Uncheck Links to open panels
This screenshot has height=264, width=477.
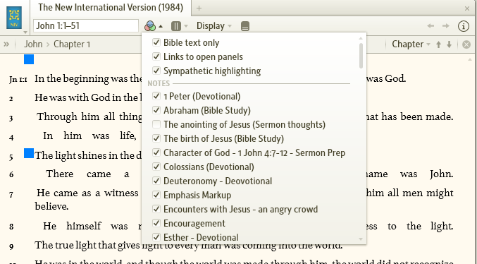point(156,56)
